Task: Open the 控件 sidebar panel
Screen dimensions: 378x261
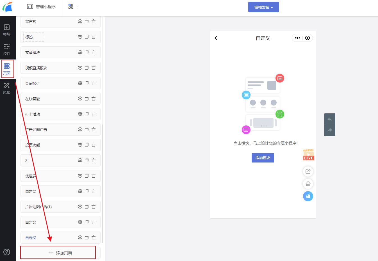Action: coord(7,50)
